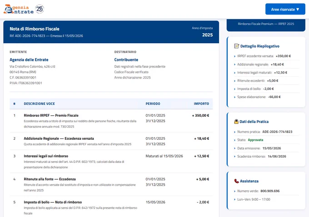309x217 pixels.
Task: Select the Rimborso IRPEF — Premio Fiscale row
Action: point(111,121)
